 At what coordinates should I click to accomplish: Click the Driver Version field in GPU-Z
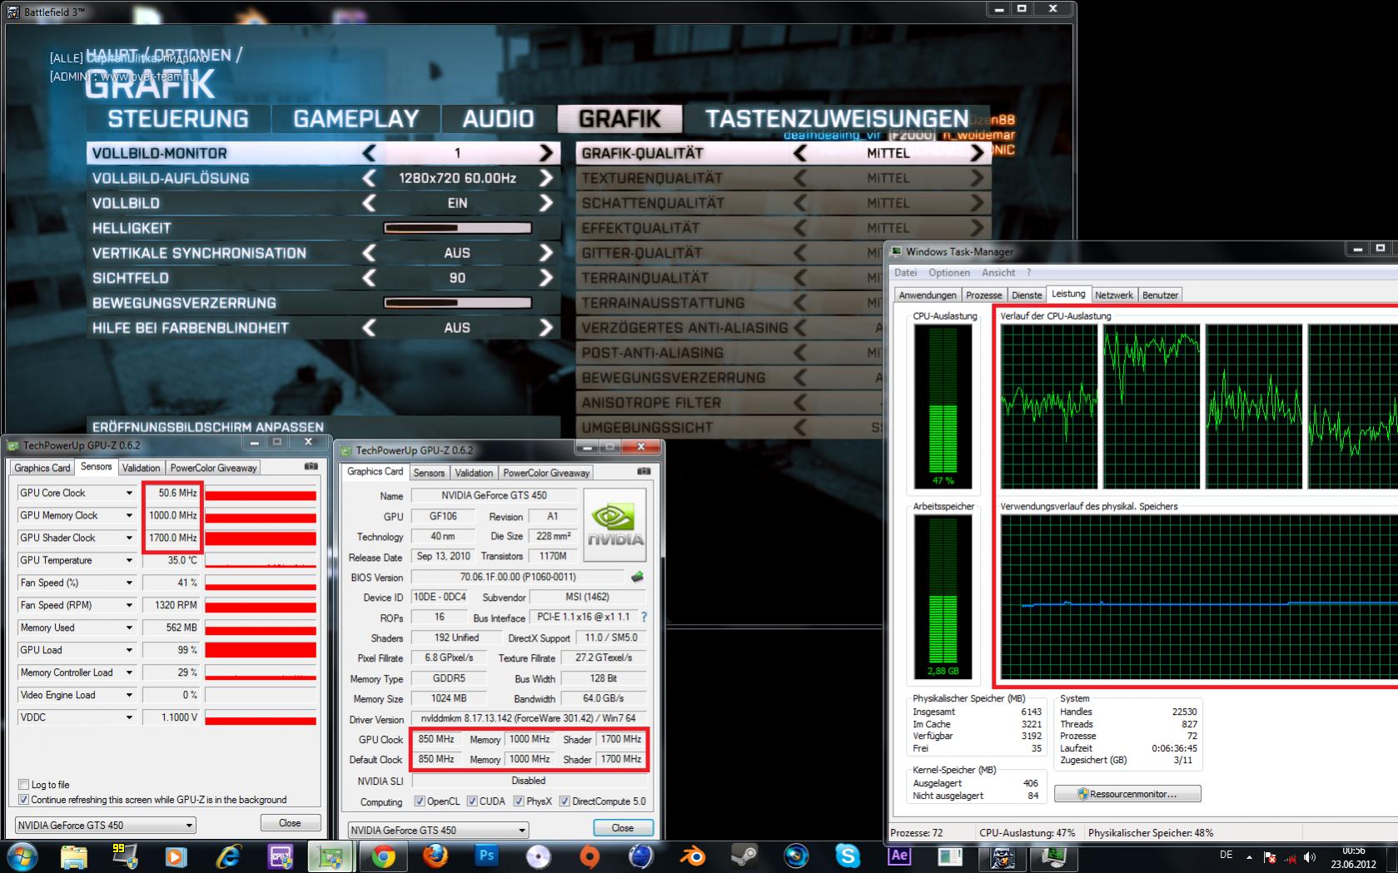pyautogui.click(x=529, y=718)
